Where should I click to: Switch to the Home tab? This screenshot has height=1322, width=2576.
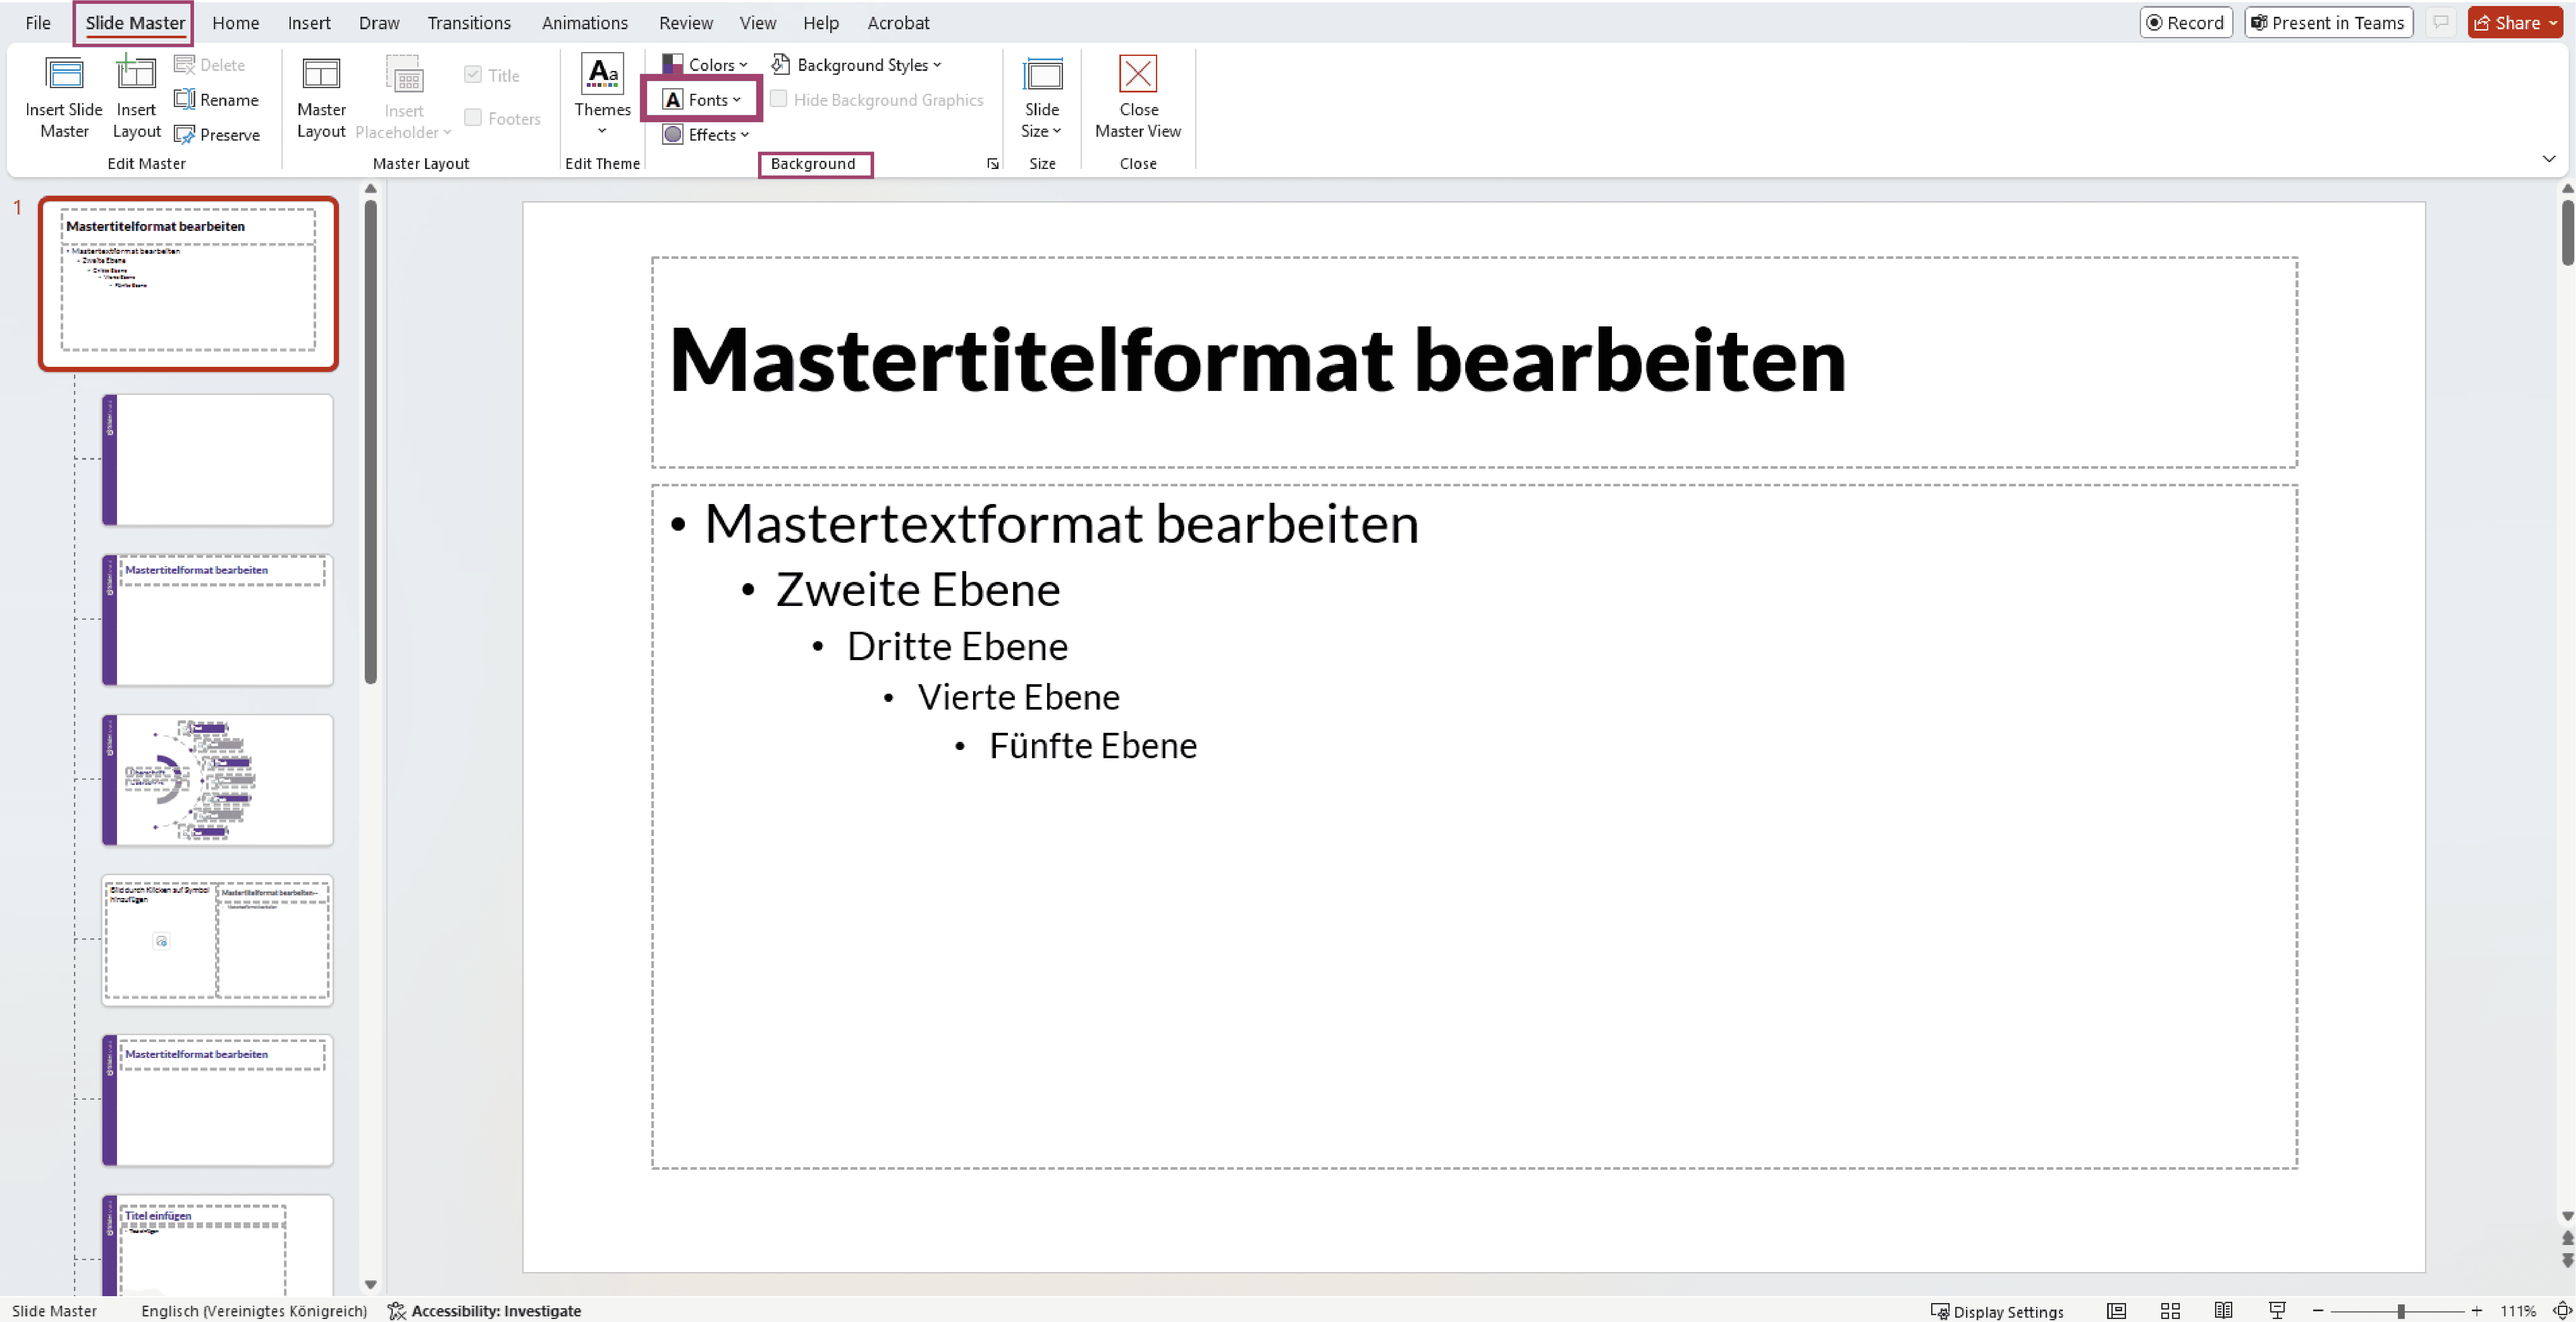tap(236, 23)
